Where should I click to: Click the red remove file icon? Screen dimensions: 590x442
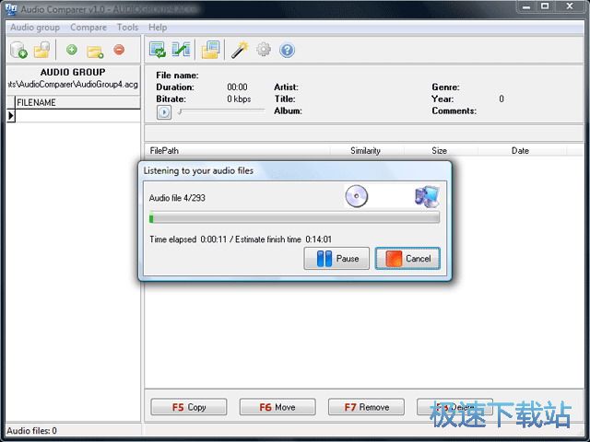[119, 50]
